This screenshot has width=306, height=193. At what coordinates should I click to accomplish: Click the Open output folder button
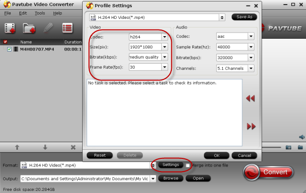click(198, 178)
